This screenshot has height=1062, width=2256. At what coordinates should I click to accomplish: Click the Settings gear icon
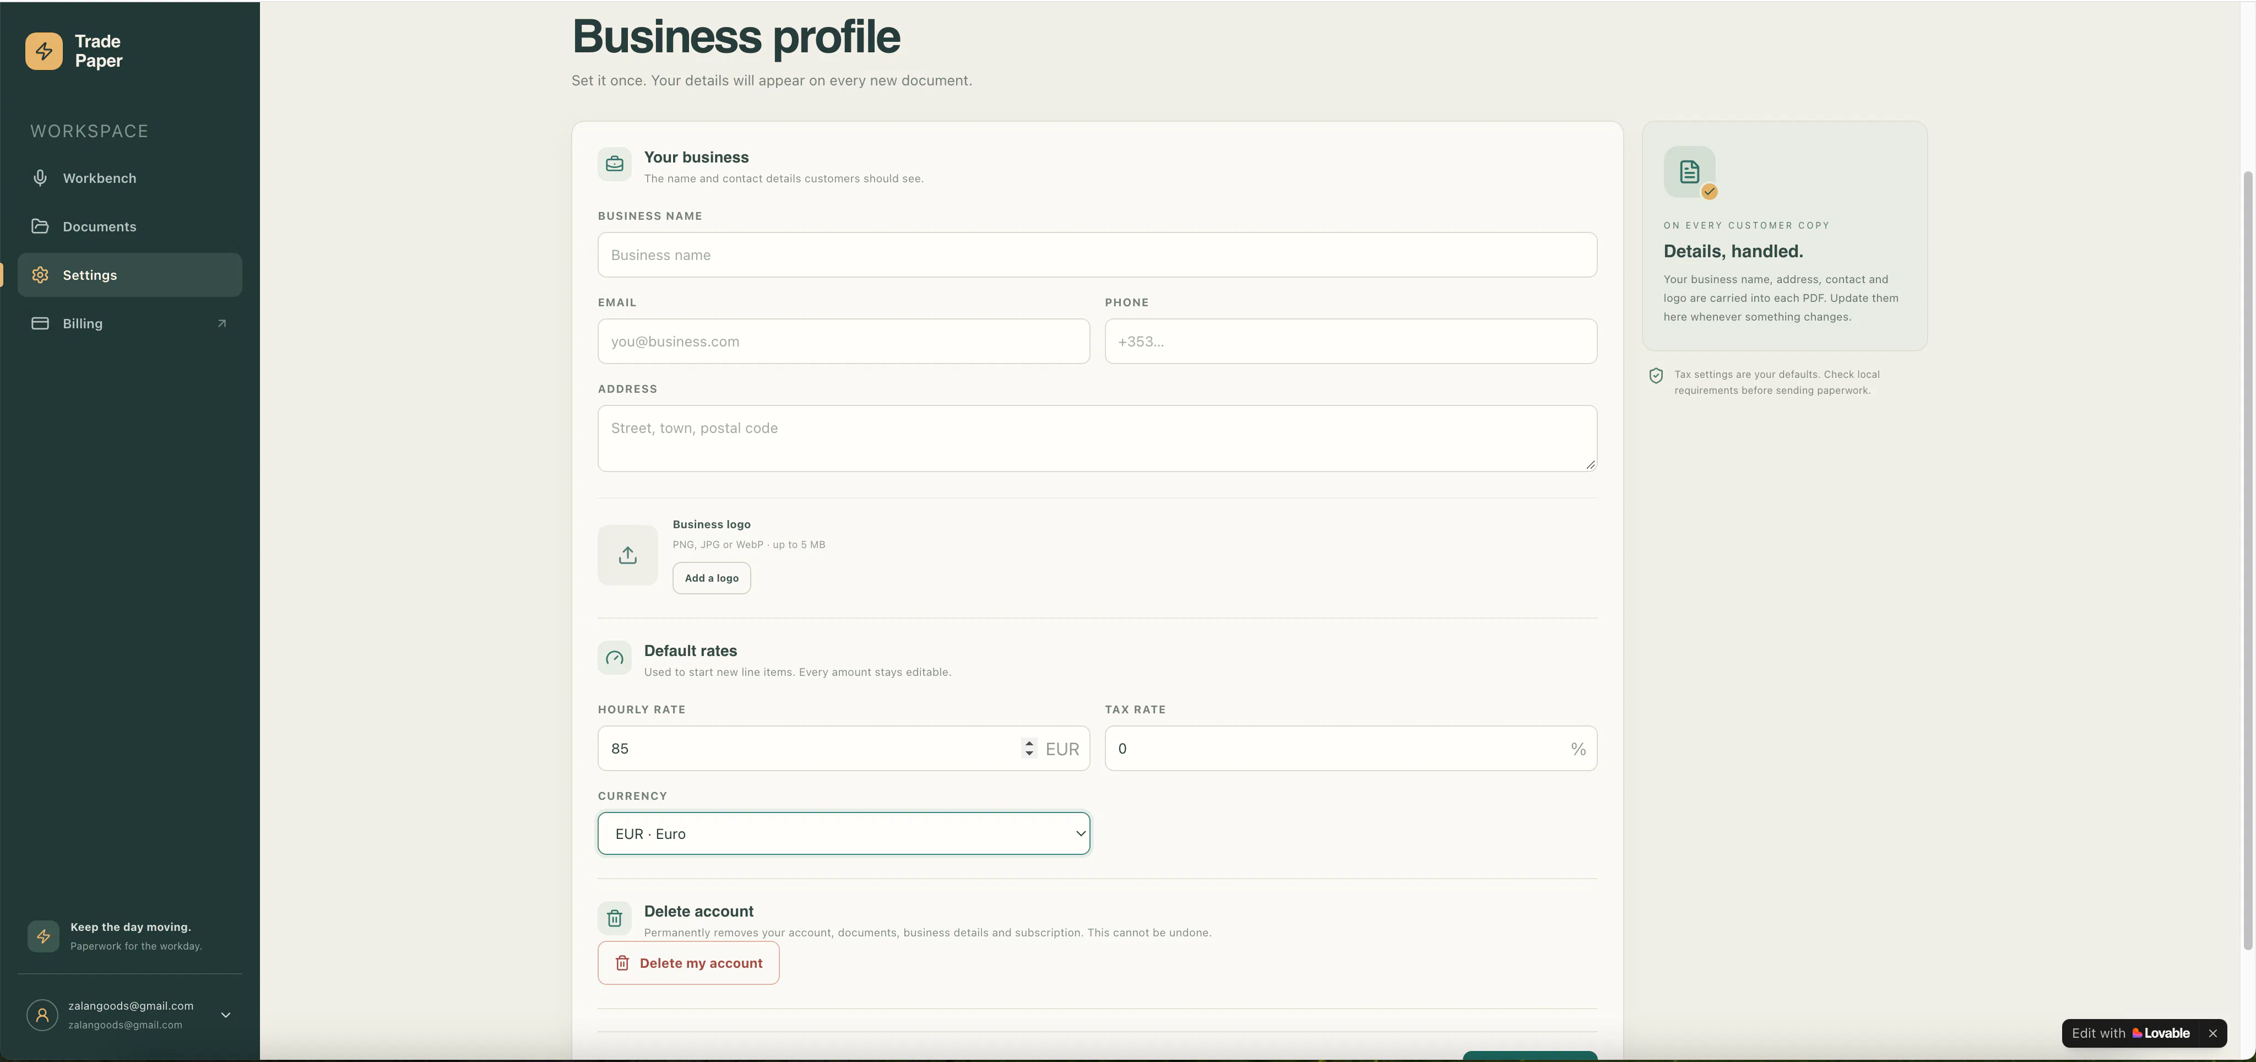point(40,275)
